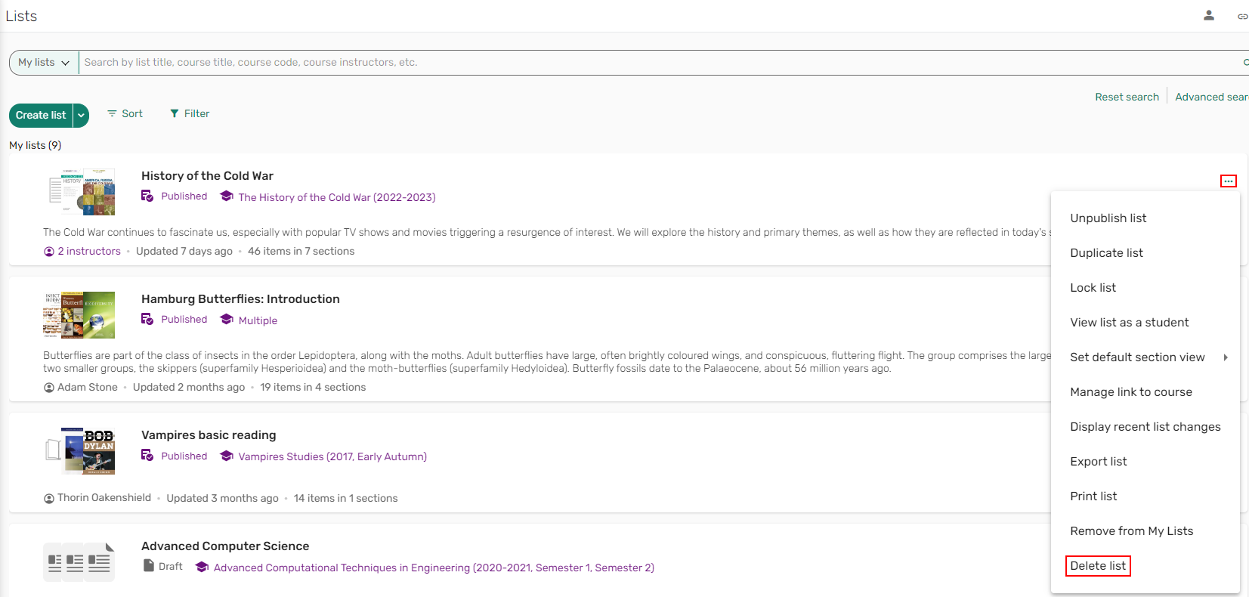Click the instructor icon next to Adam Stone

point(49,388)
